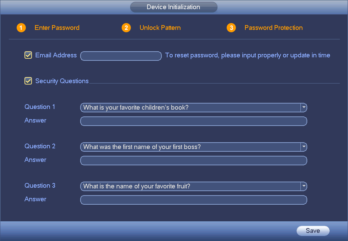Click the Answer field for Question 3
348x241 pixels.
(x=193, y=200)
